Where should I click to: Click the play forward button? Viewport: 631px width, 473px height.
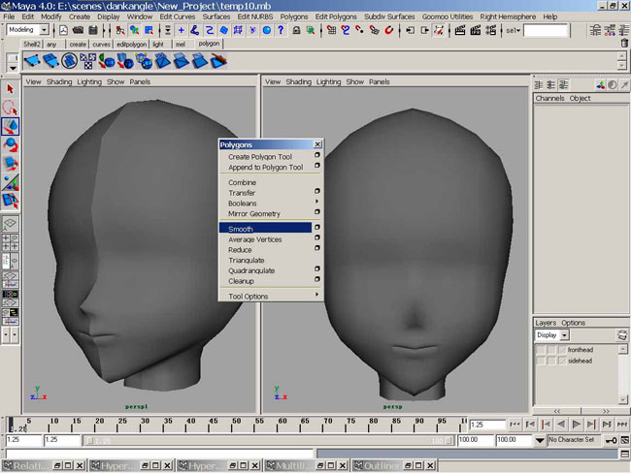[576, 425]
